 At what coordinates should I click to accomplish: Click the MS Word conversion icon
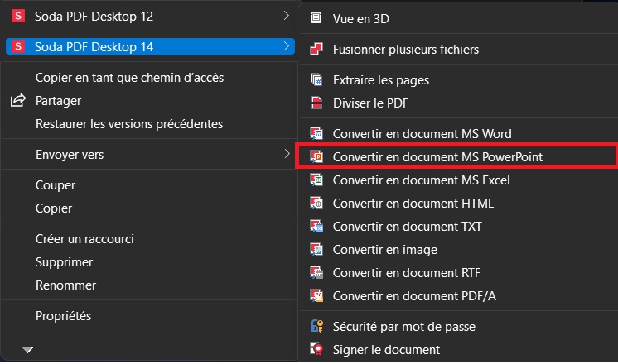point(316,133)
